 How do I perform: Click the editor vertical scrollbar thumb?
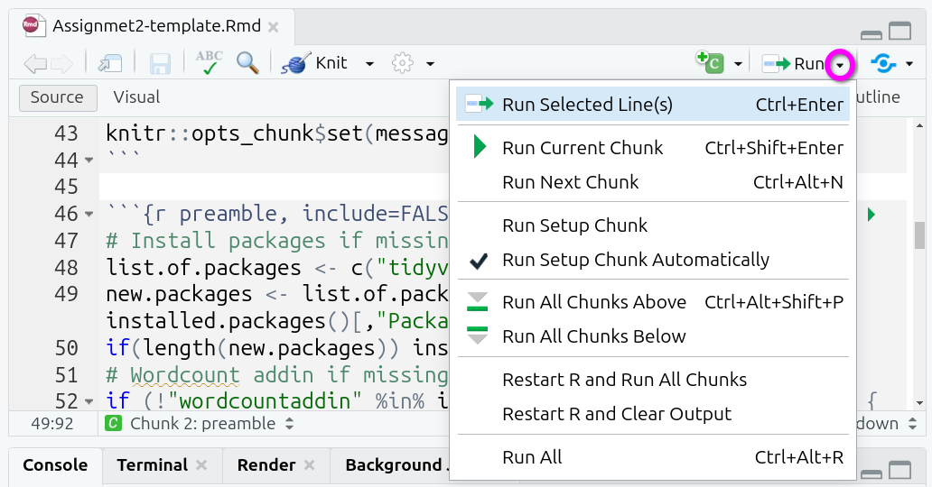tap(919, 235)
